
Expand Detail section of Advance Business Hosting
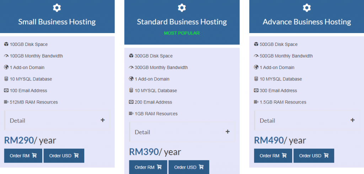(x=307, y=120)
